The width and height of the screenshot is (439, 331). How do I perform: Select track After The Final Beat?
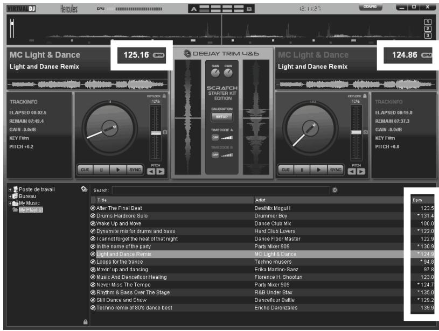262,208
